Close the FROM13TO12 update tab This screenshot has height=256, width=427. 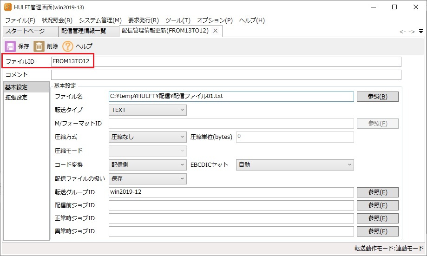click(215, 31)
